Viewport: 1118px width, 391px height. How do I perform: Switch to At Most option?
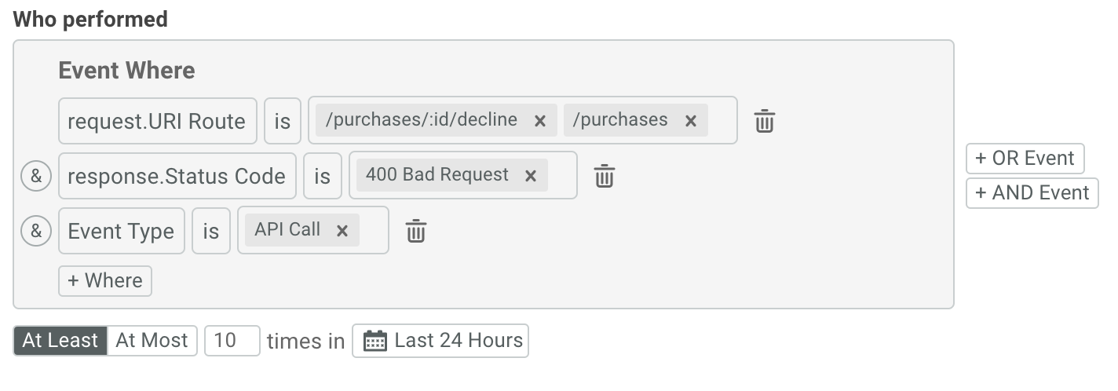coord(152,341)
